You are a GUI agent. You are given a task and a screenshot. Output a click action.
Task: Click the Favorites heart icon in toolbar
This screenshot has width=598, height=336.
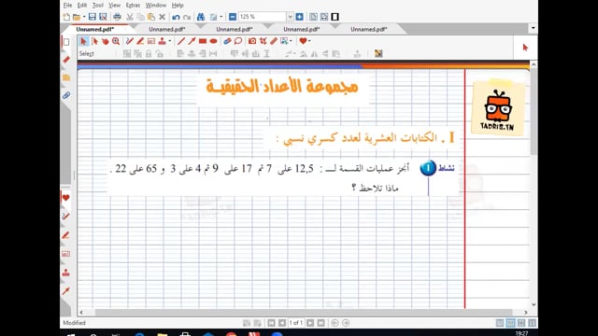coord(303,41)
